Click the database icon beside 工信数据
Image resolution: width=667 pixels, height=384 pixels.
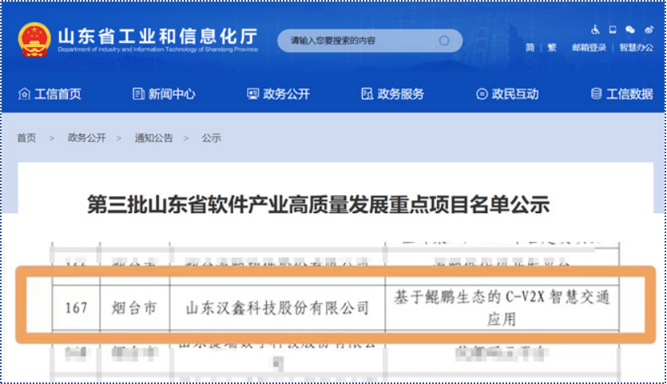click(596, 94)
